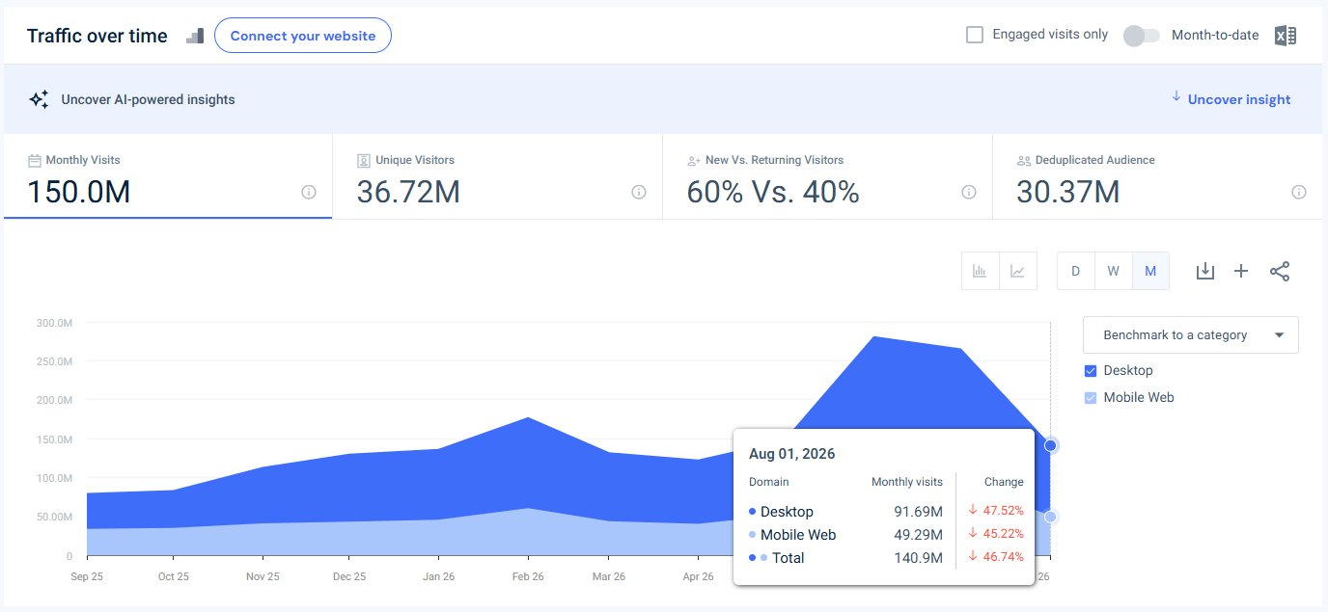Click the Excel export icon

coord(1285,36)
